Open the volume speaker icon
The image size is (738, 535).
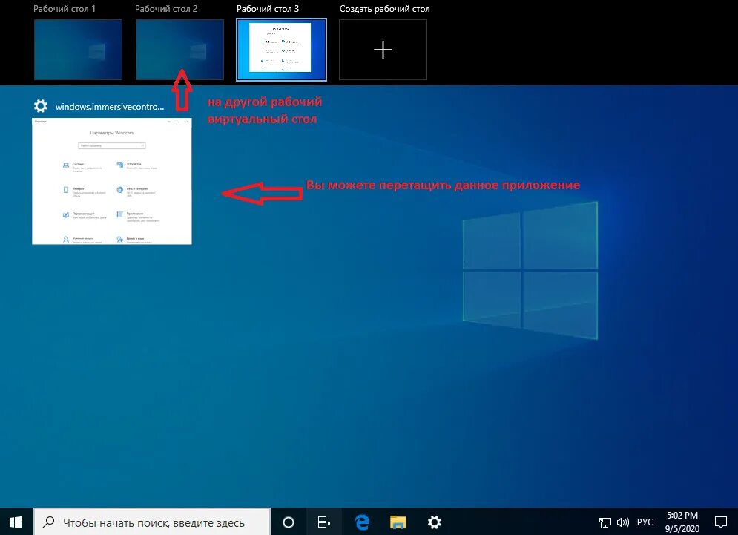coord(623,522)
